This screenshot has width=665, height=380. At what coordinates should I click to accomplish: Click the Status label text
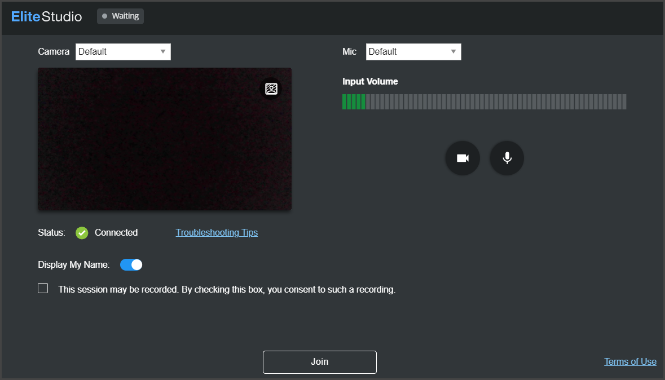(51, 232)
